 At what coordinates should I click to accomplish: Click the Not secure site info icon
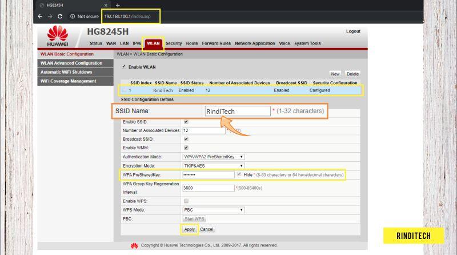point(73,17)
